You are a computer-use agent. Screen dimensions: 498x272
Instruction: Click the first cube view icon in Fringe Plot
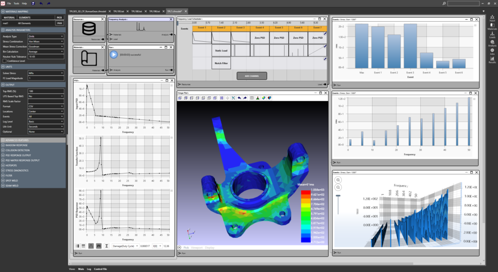click(x=180, y=98)
